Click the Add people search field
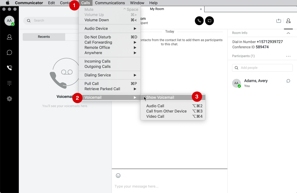297x193 pixels. point(262,68)
